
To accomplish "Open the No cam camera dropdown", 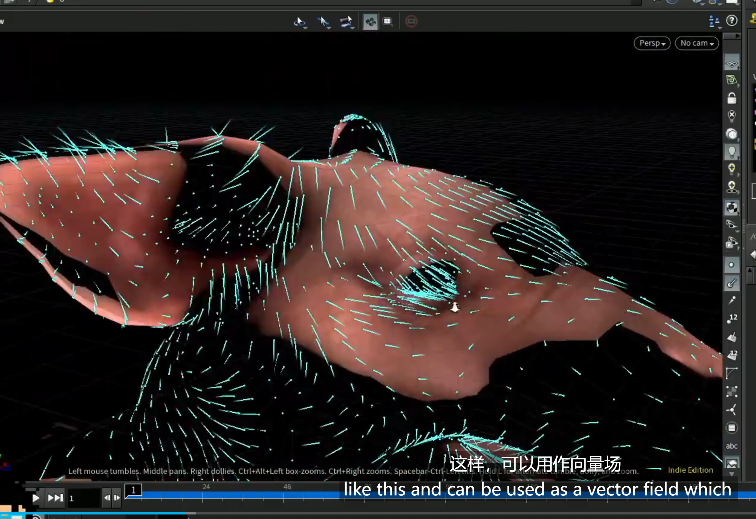I will 697,43.
